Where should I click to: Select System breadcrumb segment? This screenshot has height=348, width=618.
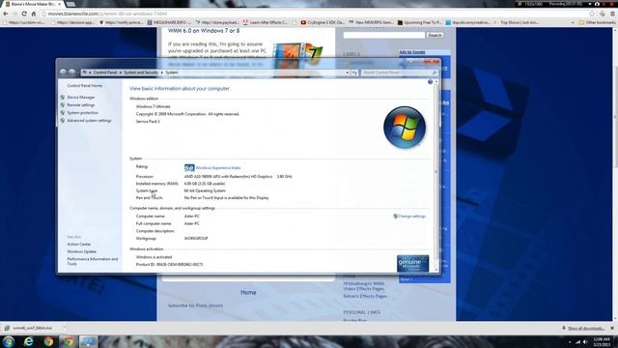[172, 72]
